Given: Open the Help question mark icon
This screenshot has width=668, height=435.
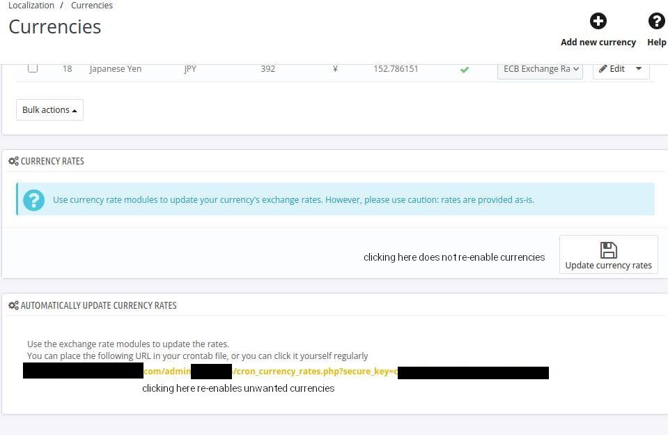Looking at the screenshot, I should pos(656,21).
